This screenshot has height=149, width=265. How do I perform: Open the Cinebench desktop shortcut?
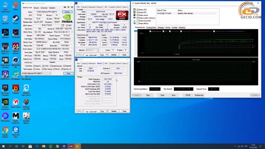click(16, 62)
